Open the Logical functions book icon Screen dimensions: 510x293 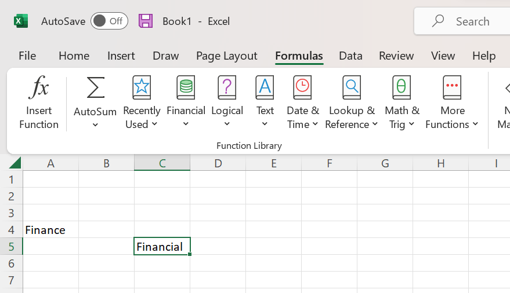pyautogui.click(x=227, y=88)
